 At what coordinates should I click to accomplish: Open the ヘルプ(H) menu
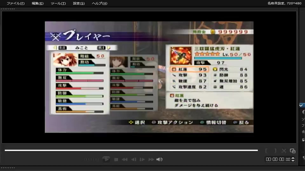(x=99, y=3)
